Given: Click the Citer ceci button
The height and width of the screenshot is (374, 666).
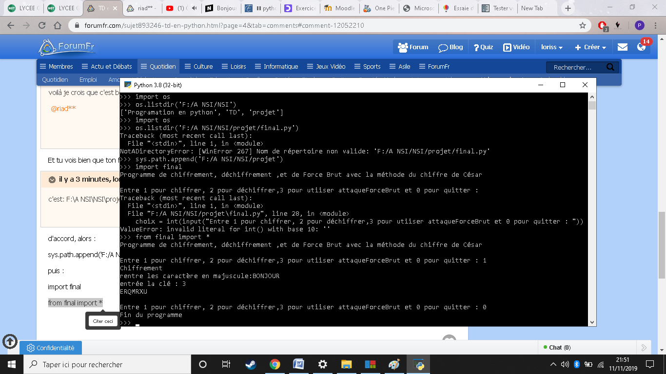Looking at the screenshot, I should tap(103, 321).
